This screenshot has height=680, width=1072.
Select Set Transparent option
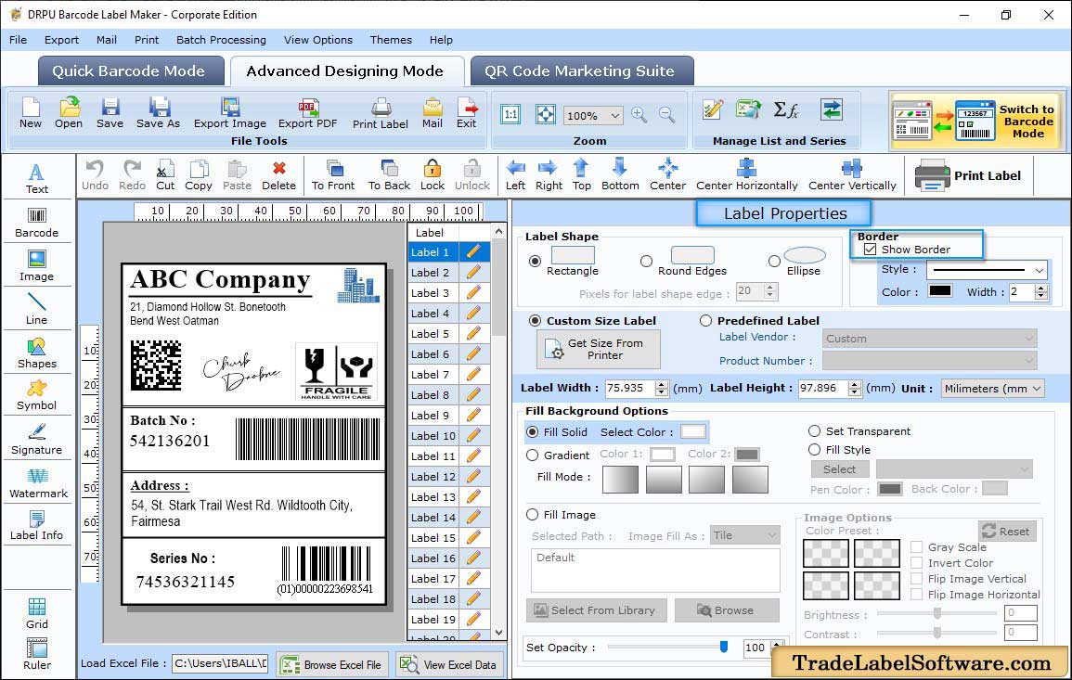tap(814, 431)
